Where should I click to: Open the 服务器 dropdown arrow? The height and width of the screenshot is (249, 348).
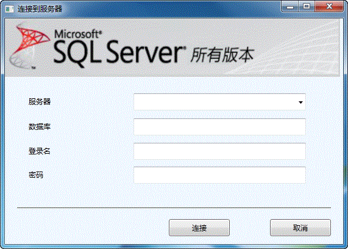[x=300, y=103]
